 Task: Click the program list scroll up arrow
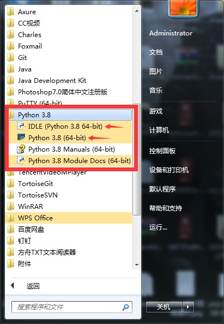[x=137, y=11]
